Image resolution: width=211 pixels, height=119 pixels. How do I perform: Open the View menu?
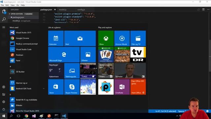(13, 5)
